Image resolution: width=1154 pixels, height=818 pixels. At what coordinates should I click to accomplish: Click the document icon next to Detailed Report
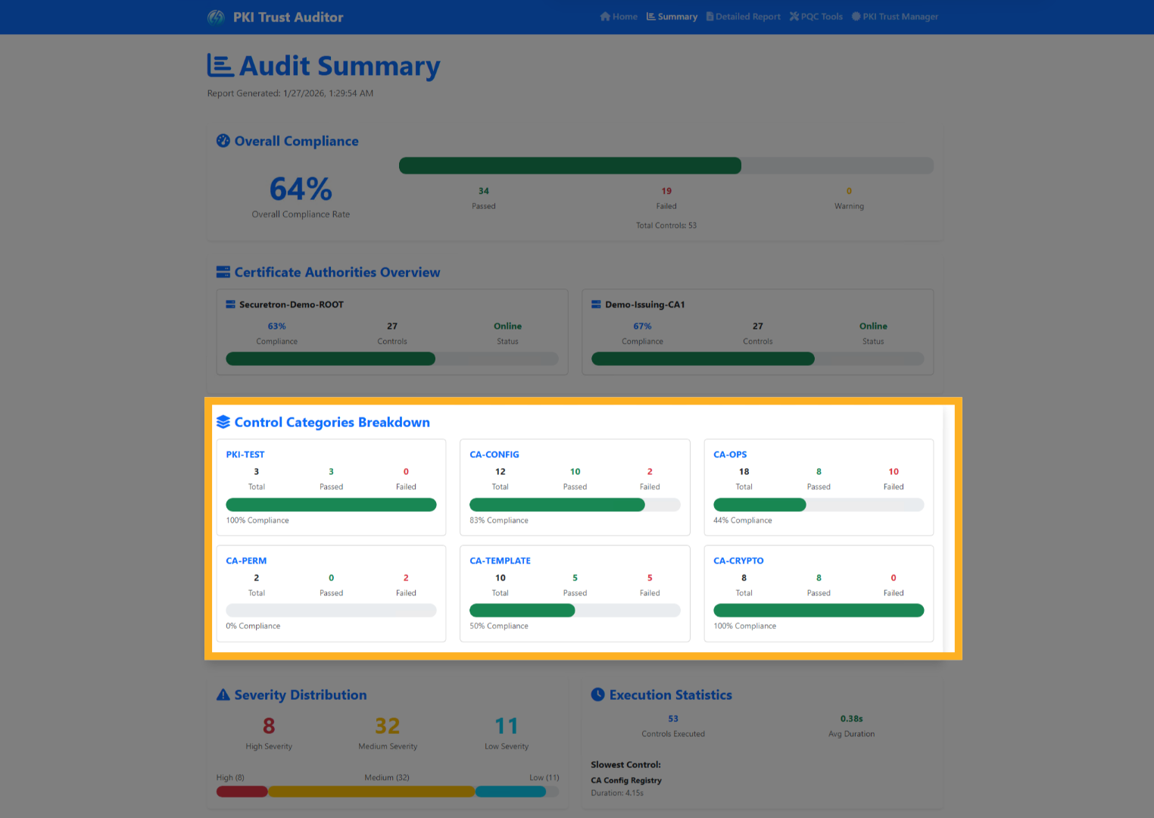pos(709,16)
